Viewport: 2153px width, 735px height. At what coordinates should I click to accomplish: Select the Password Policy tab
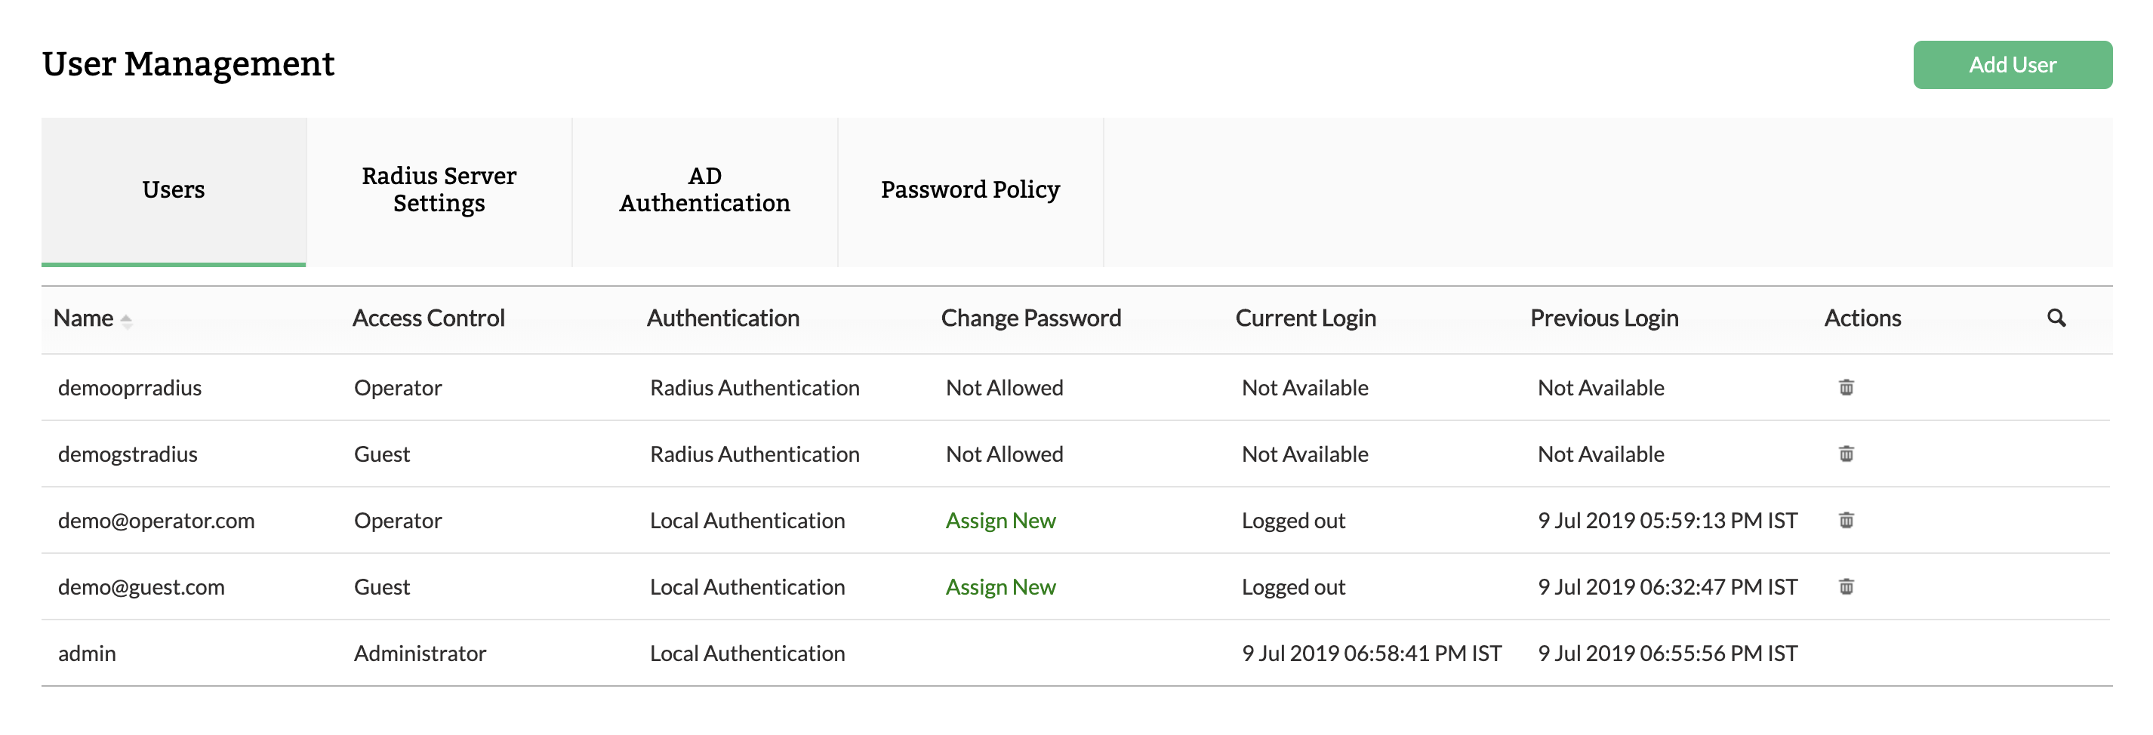[x=969, y=190]
